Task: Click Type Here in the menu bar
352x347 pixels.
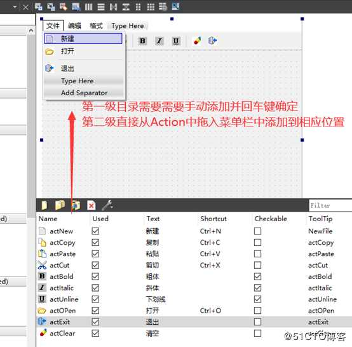Action: 128,26
